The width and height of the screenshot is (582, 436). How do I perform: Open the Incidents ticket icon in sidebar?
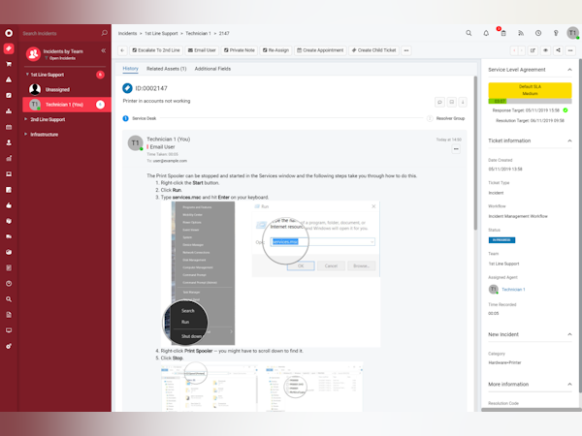click(9, 48)
